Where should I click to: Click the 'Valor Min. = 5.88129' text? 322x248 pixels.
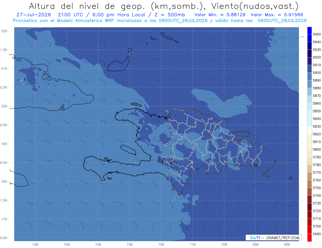pos(220,14)
